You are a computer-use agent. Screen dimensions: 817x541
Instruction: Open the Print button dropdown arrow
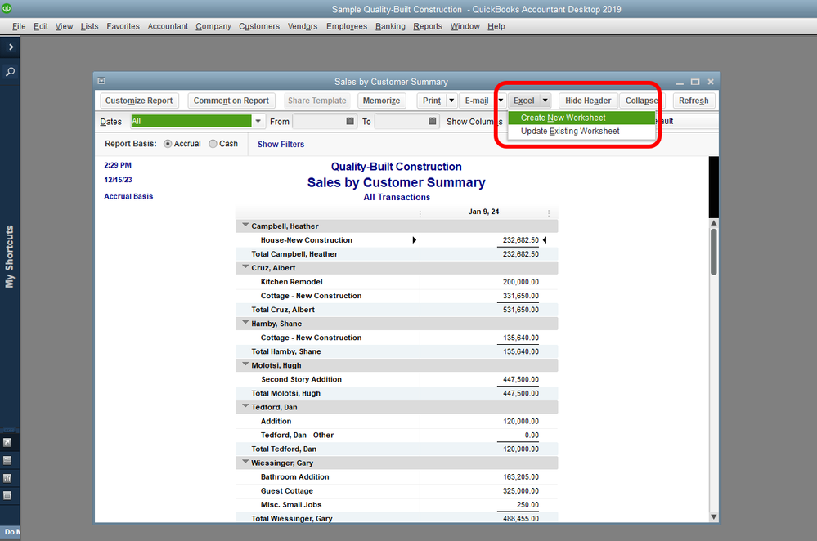point(451,101)
